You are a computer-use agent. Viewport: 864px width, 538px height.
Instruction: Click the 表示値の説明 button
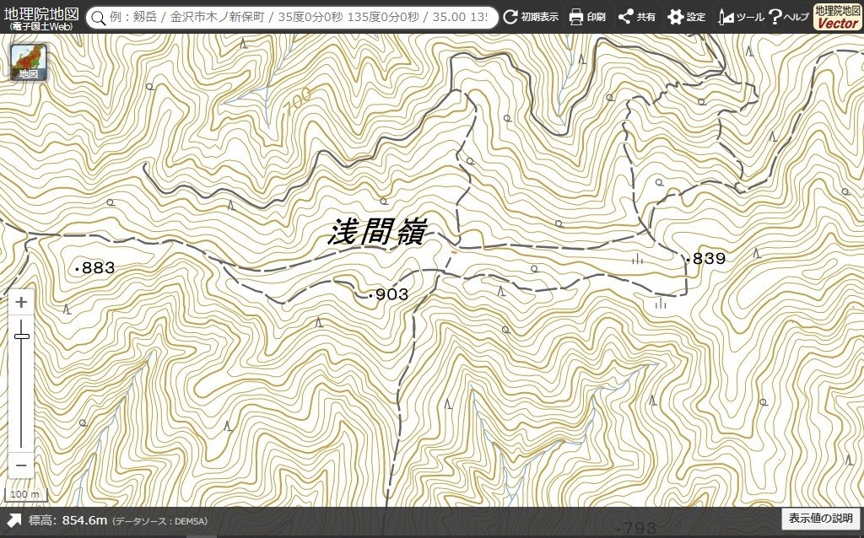(x=820, y=519)
